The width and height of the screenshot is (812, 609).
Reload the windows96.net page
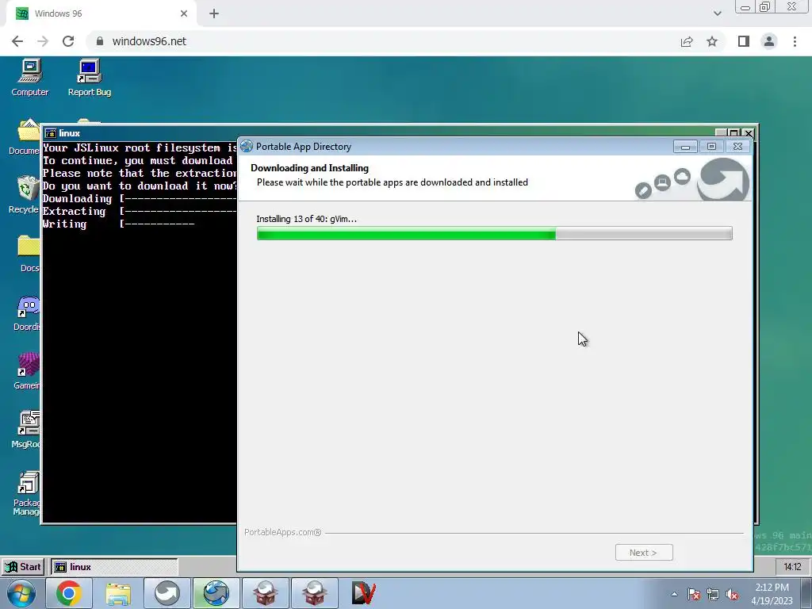click(68, 41)
